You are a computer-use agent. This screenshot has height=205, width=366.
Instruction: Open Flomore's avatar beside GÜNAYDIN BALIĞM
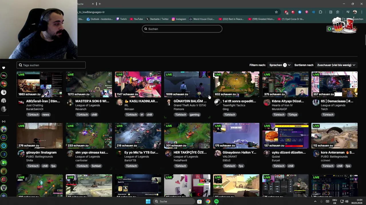(169, 102)
